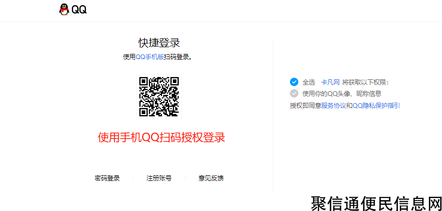Image resolution: width=442 pixels, height=211 pixels.
Task: Open the 卡凡网 link
Action: pyautogui.click(x=331, y=82)
